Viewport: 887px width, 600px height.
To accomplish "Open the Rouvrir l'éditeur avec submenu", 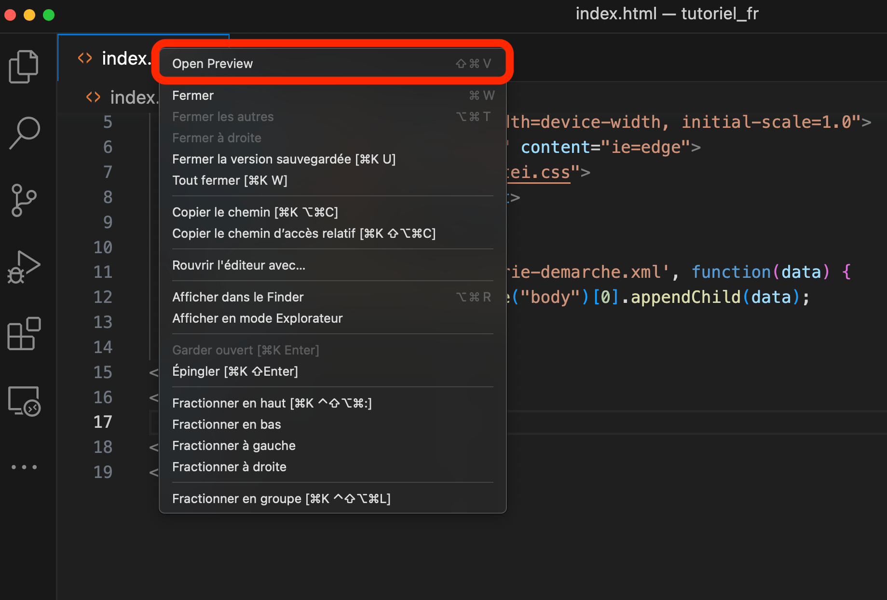I will [239, 265].
